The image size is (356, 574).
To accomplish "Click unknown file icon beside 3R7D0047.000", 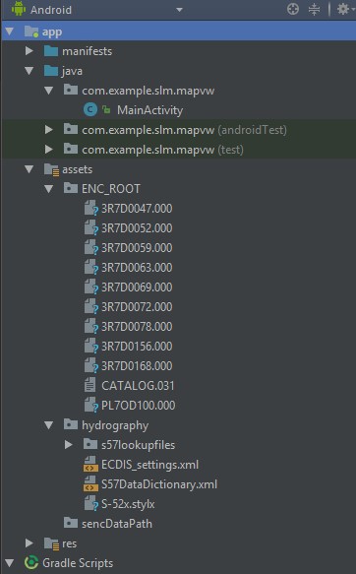I will [x=91, y=209].
